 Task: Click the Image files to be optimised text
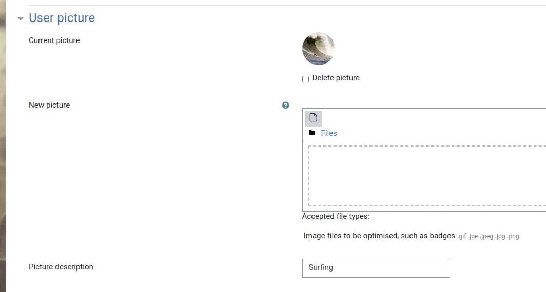tap(379, 236)
